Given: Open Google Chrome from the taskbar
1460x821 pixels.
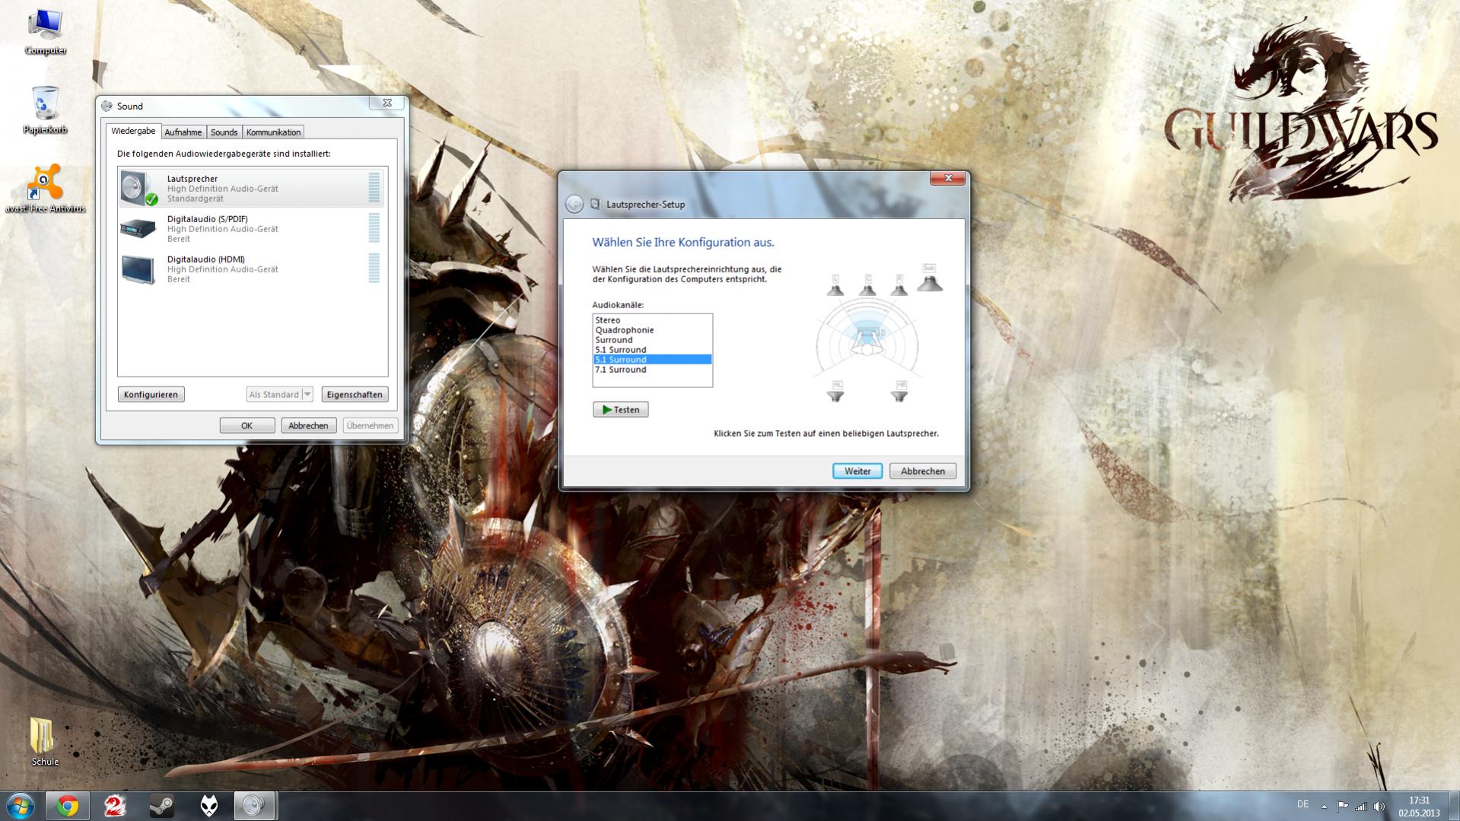Looking at the screenshot, I should click(68, 806).
